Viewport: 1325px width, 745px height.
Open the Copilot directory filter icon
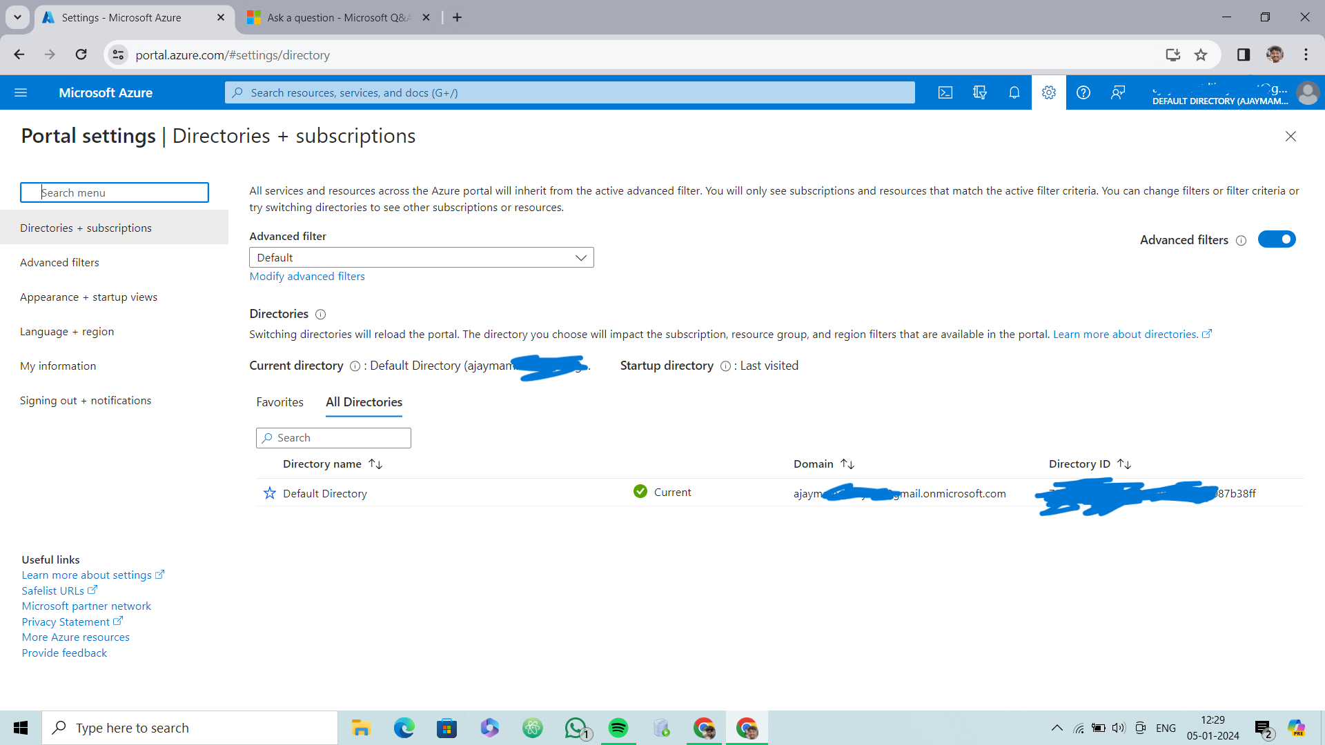click(x=980, y=92)
